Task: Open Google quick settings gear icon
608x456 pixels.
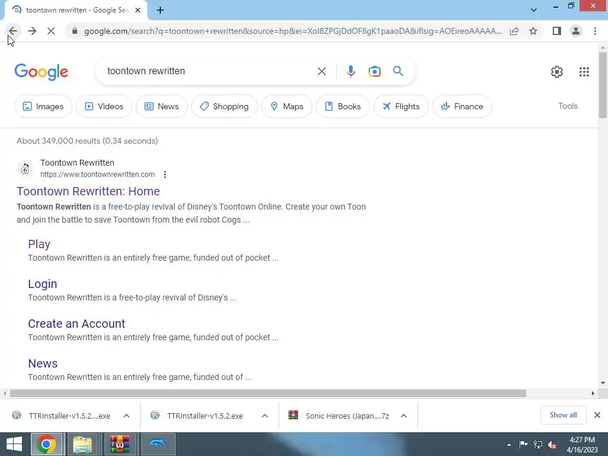Action: 557,72
